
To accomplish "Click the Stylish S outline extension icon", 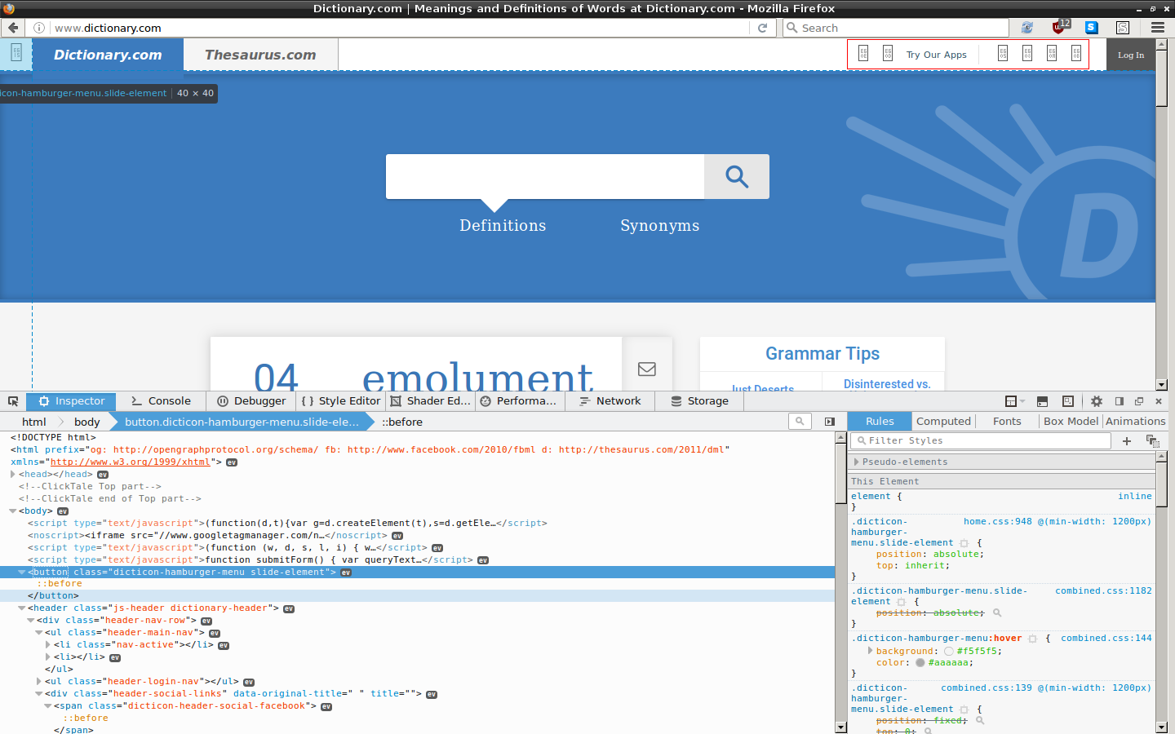I will coord(1123,28).
